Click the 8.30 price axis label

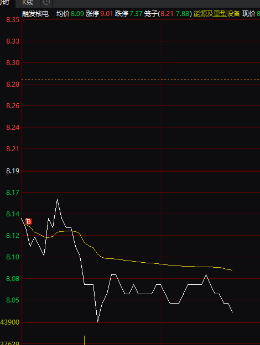13,63
